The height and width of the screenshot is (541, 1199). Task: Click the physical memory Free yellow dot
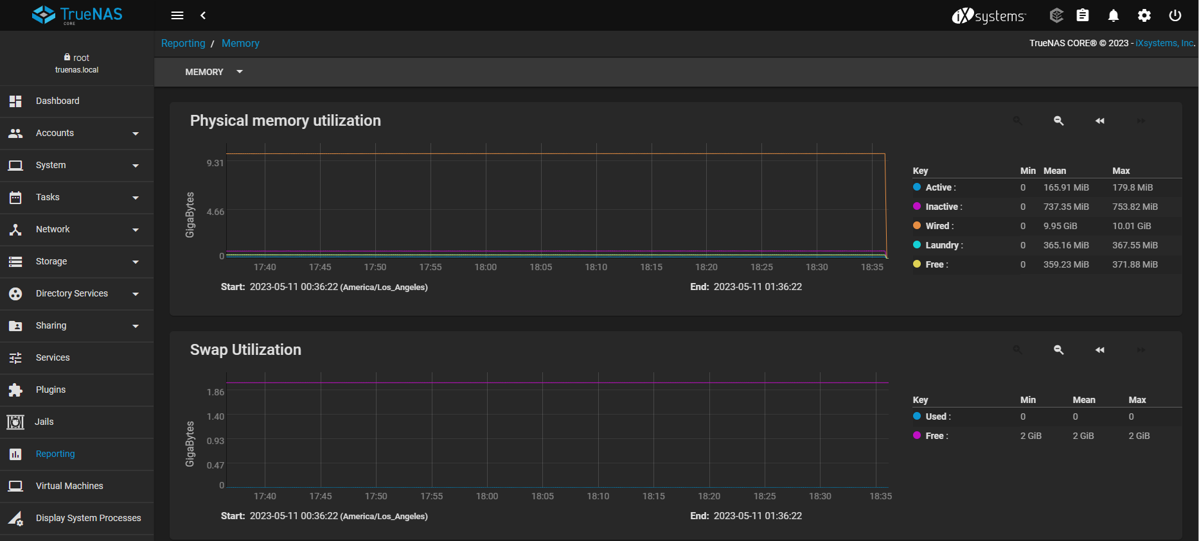pos(917,264)
